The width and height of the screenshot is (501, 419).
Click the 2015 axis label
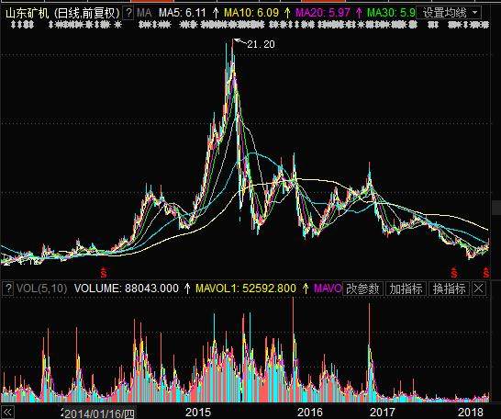tap(198, 412)
